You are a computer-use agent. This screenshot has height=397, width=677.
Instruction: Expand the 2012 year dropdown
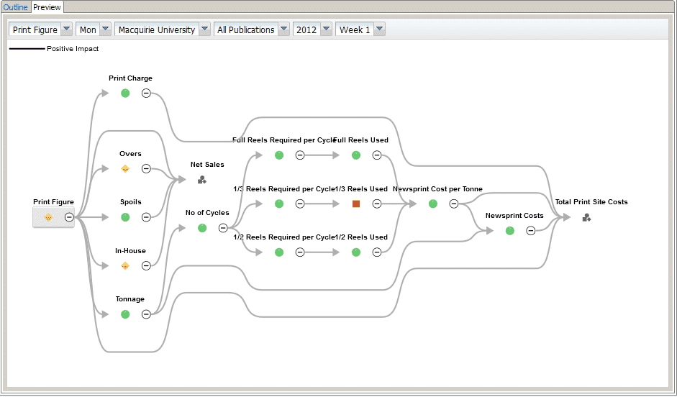(326, 29)
